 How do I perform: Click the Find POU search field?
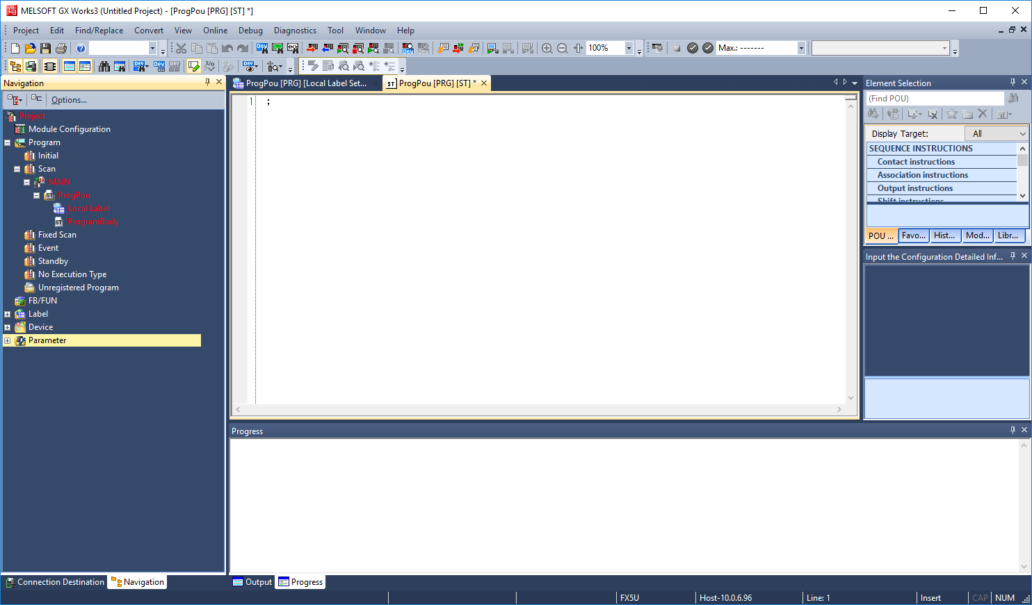934,99
